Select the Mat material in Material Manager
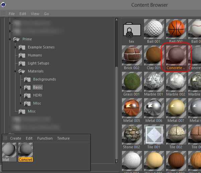This screenshot has height=173, width=201. [9, 152]
